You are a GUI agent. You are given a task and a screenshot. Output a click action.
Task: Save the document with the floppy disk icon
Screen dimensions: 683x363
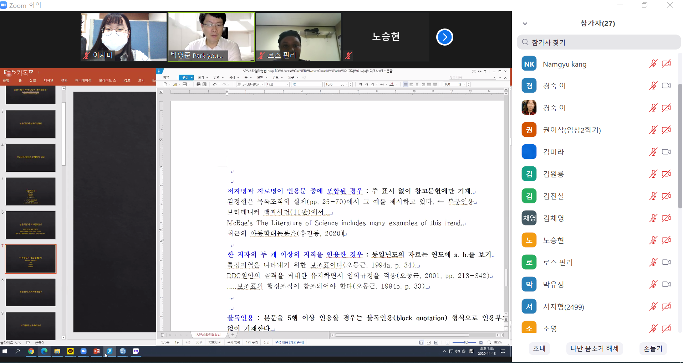click(184, 84)
